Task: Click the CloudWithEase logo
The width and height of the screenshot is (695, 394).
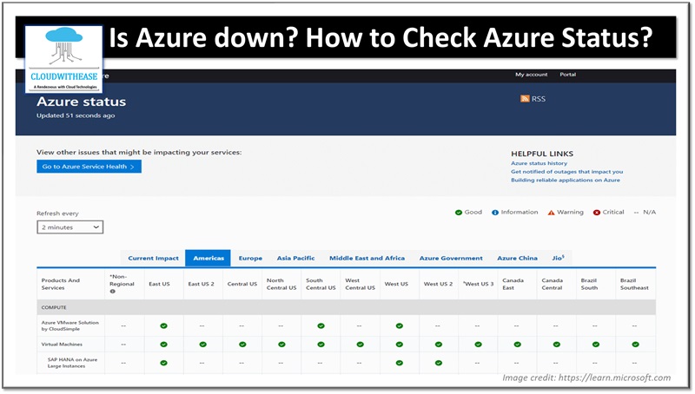Action: (x=63, y=58)
